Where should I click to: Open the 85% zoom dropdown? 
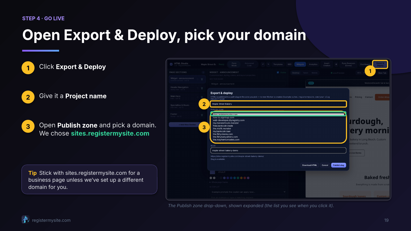pyautogui.click(x=361, y=73)
